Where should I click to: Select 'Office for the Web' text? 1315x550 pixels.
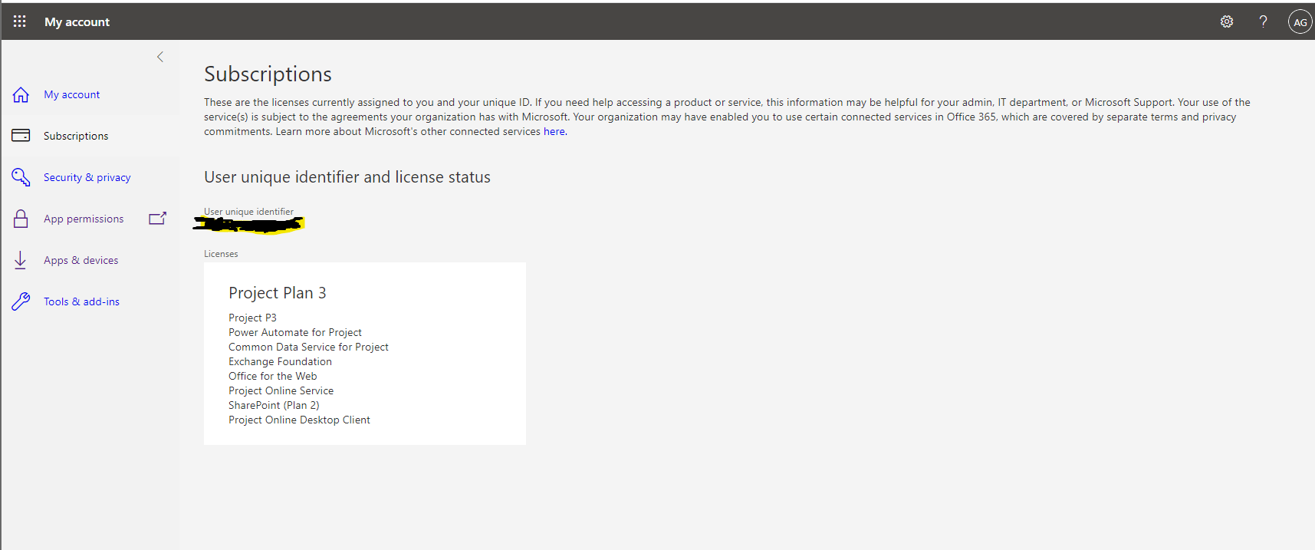pos(272,376)
